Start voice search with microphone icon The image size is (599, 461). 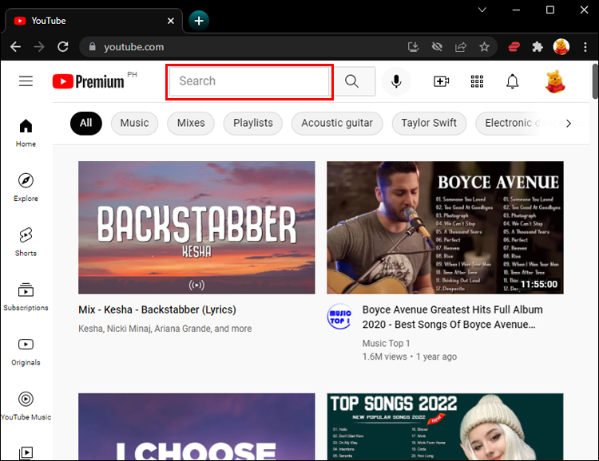point(396,81)
